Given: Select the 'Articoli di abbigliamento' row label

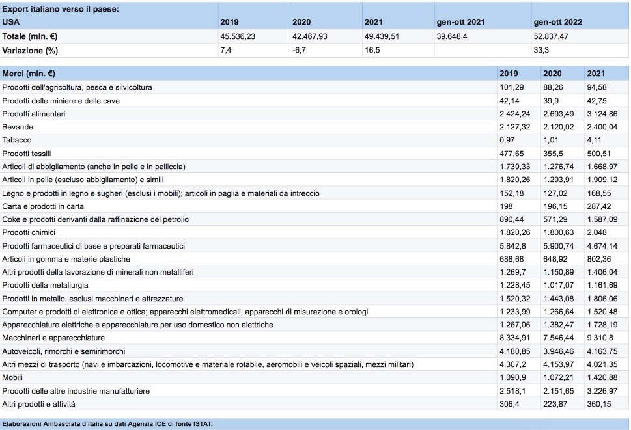Looking at the screenshot, I should coord(94,167).
